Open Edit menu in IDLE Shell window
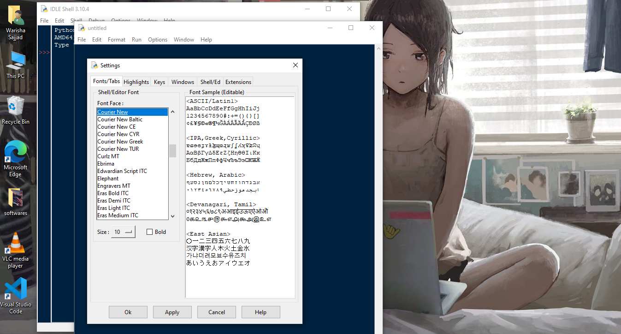The width and height of the screenshot is (621, 334). coord(59,21)
